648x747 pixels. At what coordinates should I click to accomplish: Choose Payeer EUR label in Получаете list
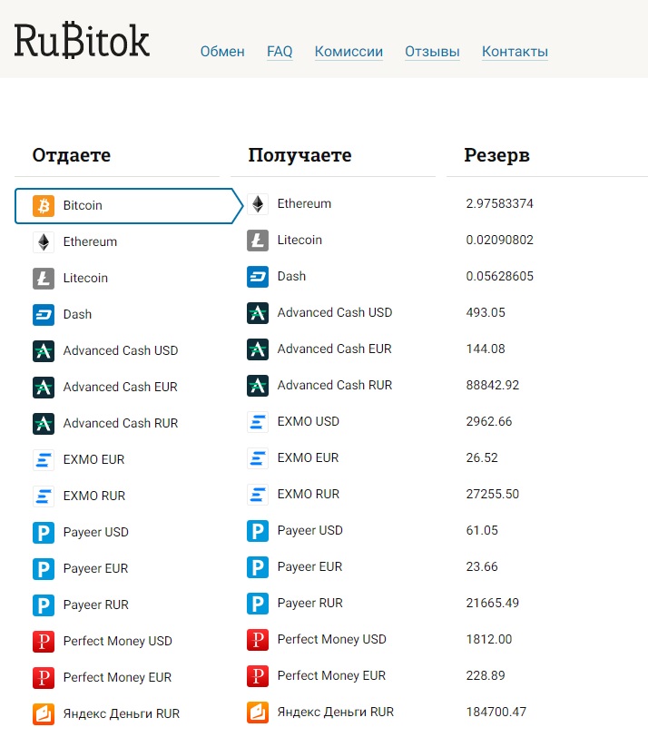click(309, 566)
